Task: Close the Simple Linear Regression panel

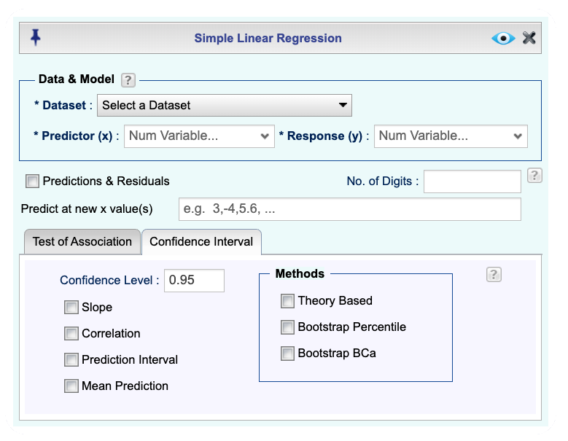Action: [x=529, y=38]
